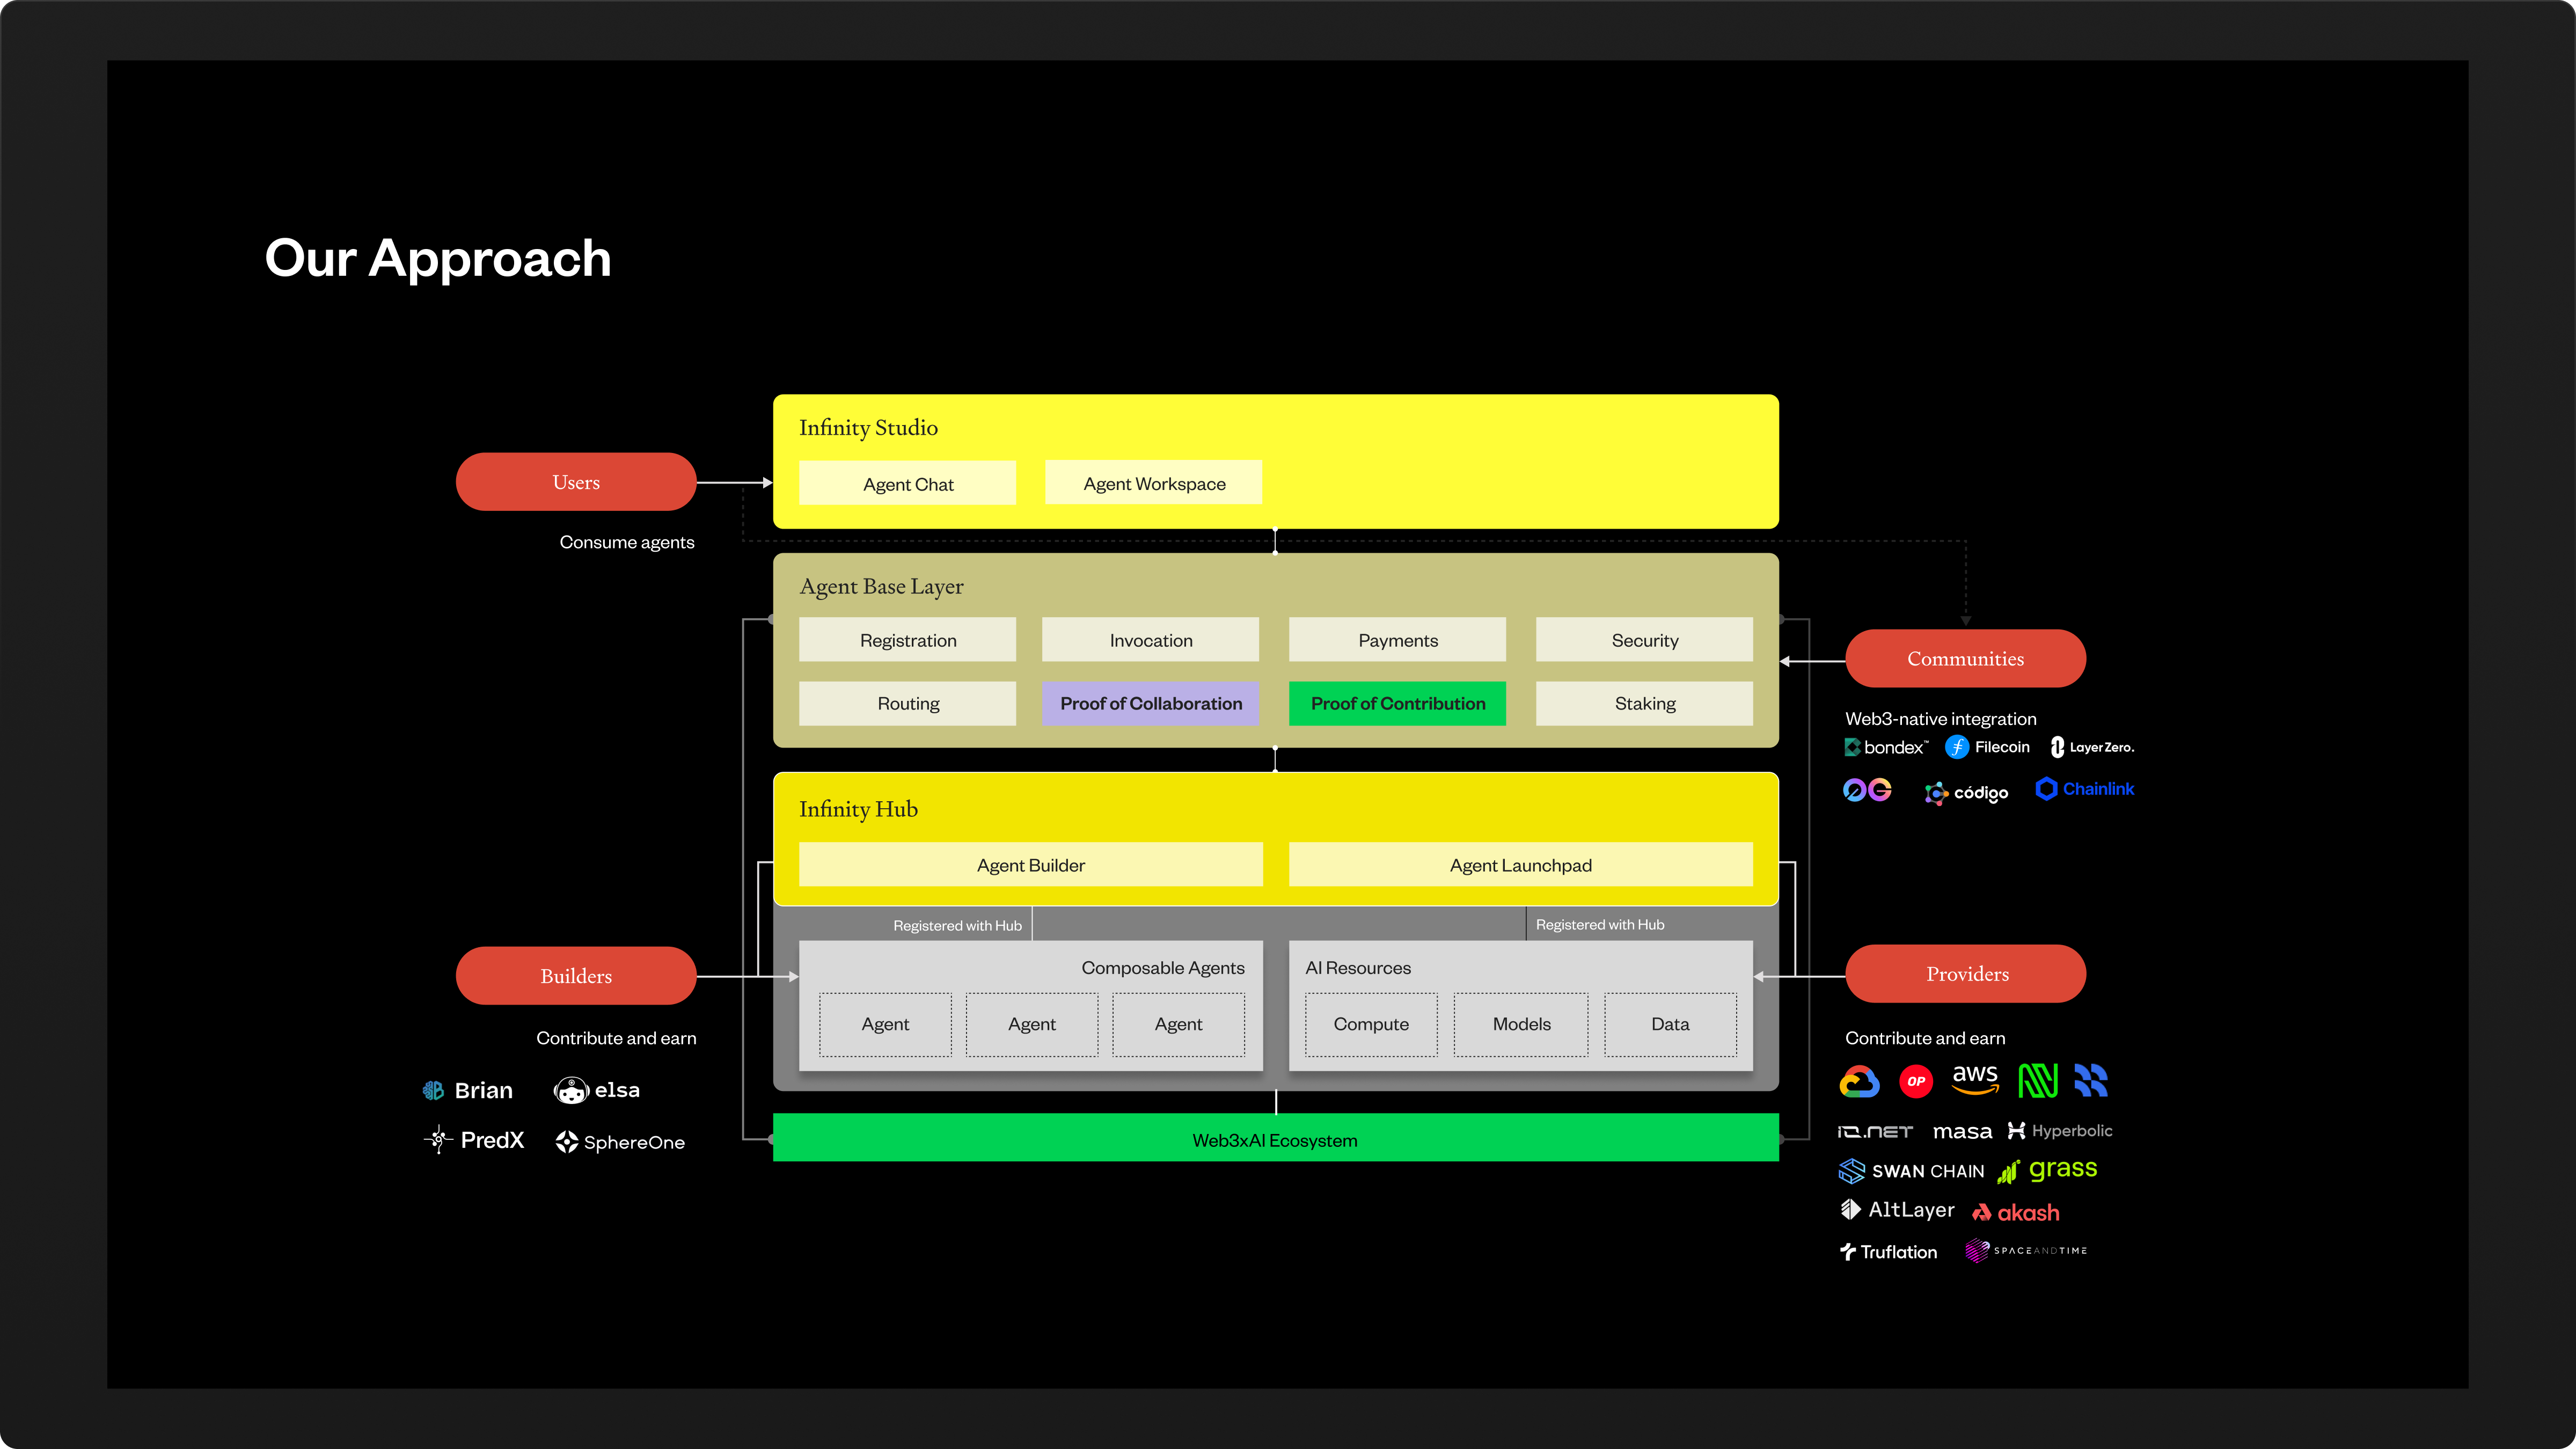2576x1449 pixels.
Task: Click the 'AI Resources' label
Action: click(x=1357, y=968)
